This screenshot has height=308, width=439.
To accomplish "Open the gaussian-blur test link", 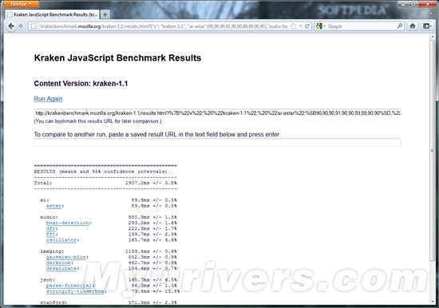I will [x=66, y=257].
